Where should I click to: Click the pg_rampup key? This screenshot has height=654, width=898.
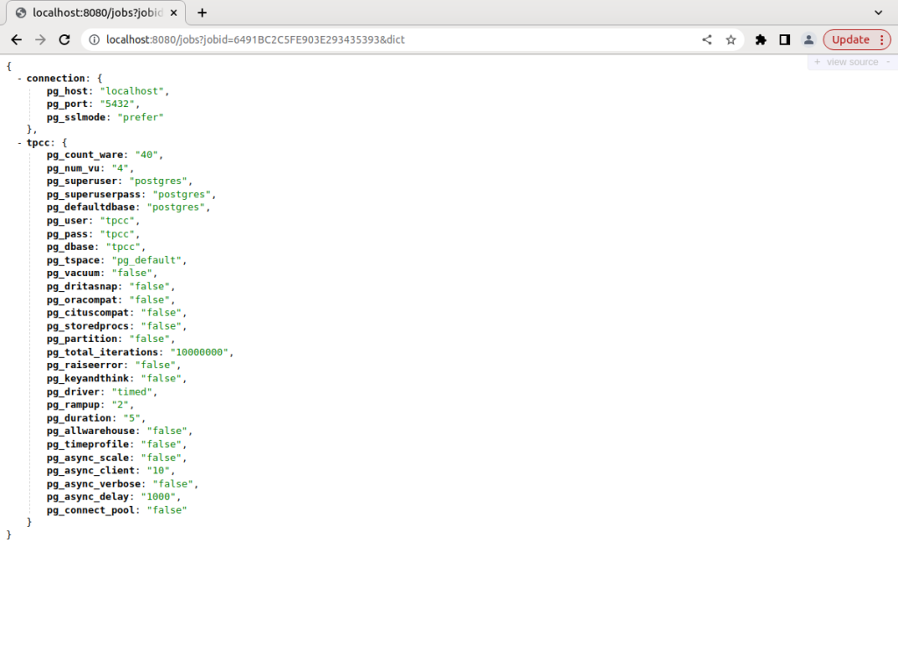74,404
